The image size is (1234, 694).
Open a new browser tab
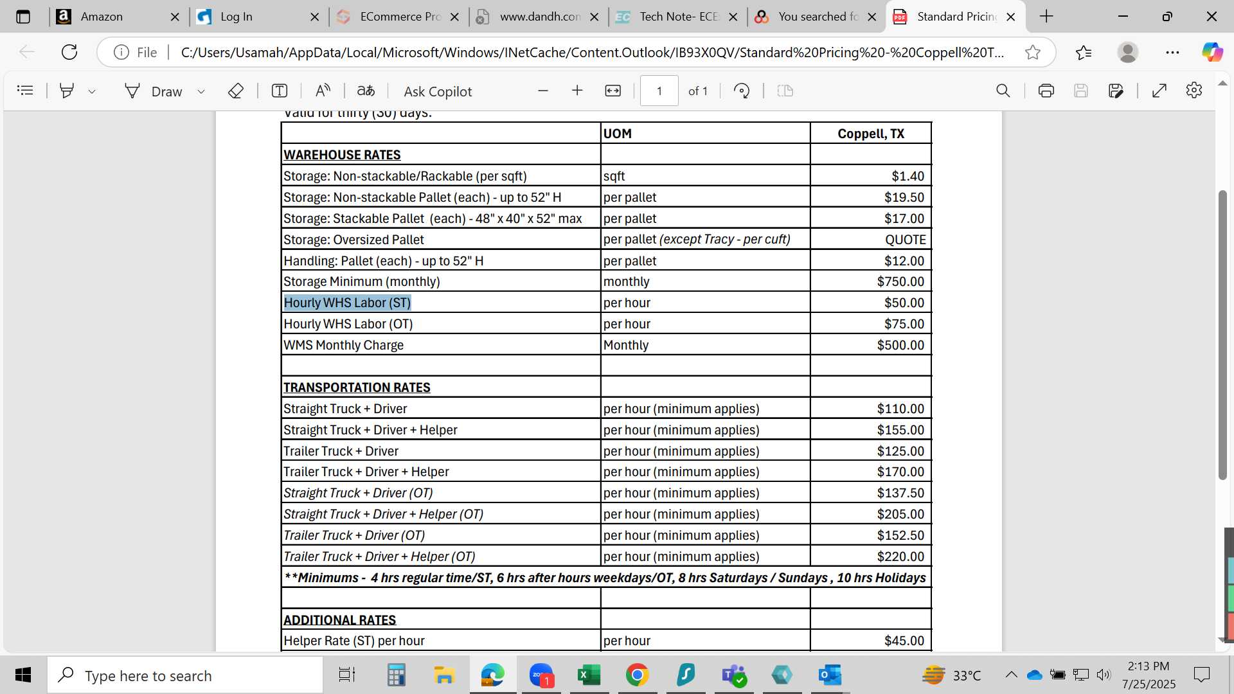pos(1046,17)
